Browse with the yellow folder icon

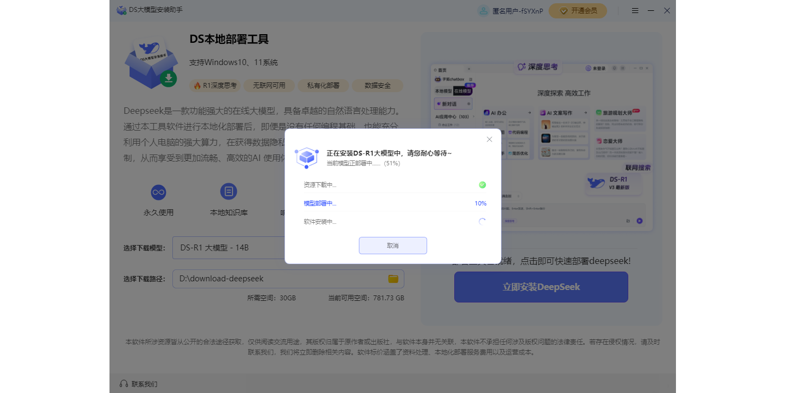click(x=393, y=279)
